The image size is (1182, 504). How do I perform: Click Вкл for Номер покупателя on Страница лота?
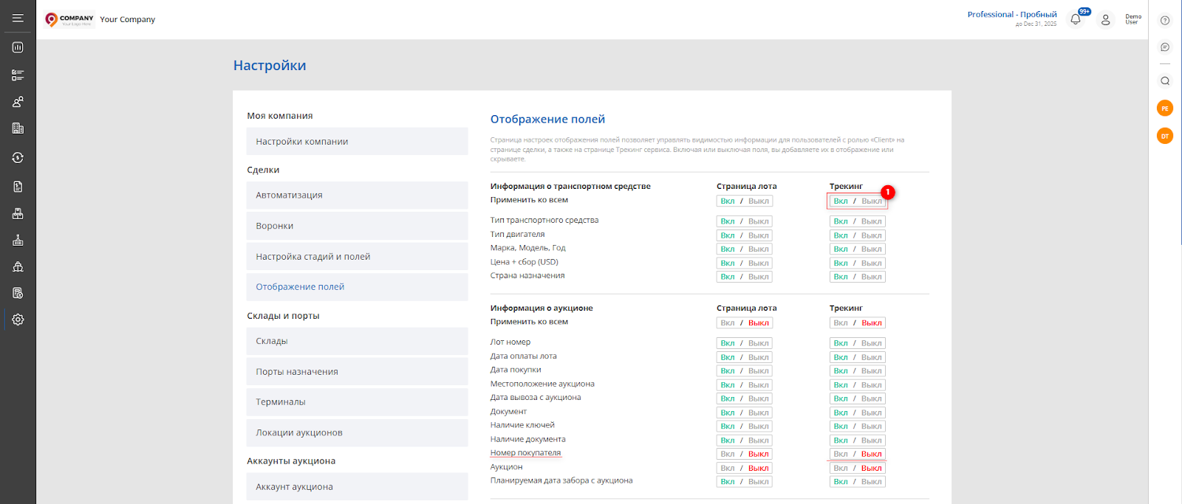click(728, 454)
